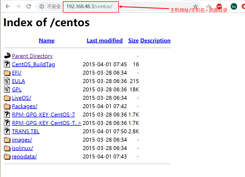Click the TRANS.TBL date 2015-04-01 07:50

tap(105, 131)
